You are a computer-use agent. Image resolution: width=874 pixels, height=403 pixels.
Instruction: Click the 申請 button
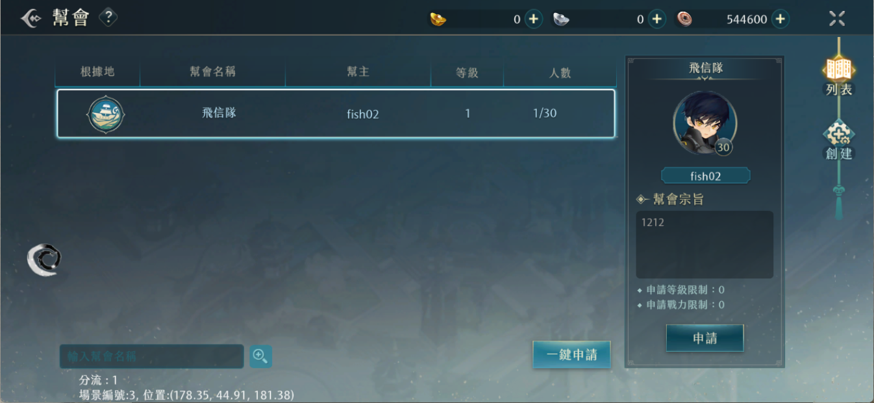(705, 338)
